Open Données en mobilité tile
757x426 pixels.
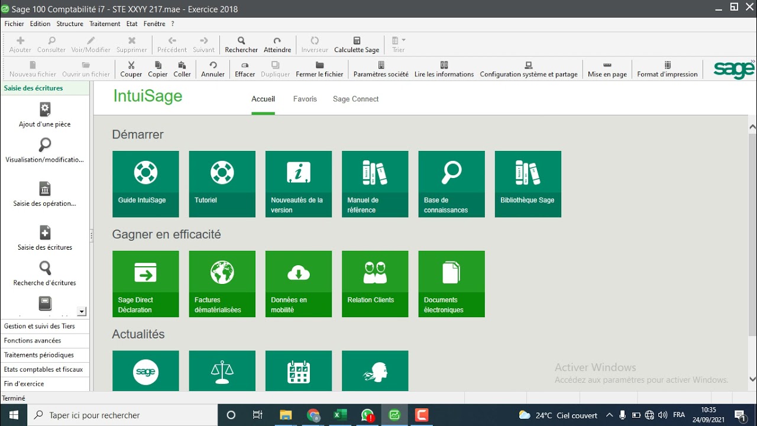click(x=299, y=284)
